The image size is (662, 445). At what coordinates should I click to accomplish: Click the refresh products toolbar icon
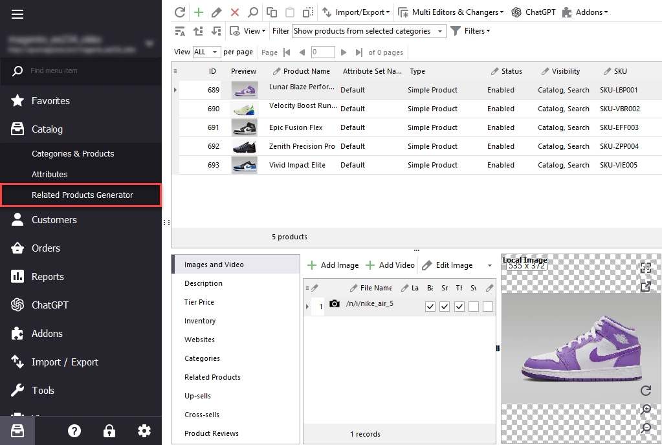(180, 12)
